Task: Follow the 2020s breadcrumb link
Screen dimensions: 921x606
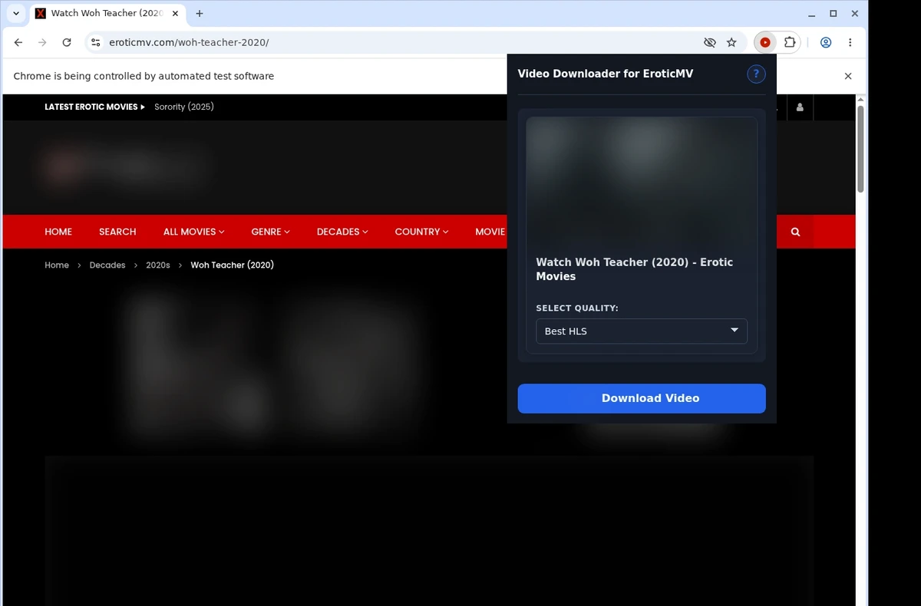Action: 158,265
